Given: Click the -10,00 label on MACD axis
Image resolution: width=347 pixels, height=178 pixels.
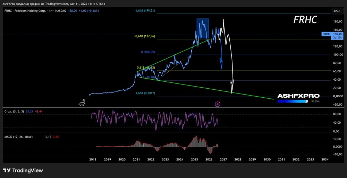Looking at the screenshot, I should (338, 154).
